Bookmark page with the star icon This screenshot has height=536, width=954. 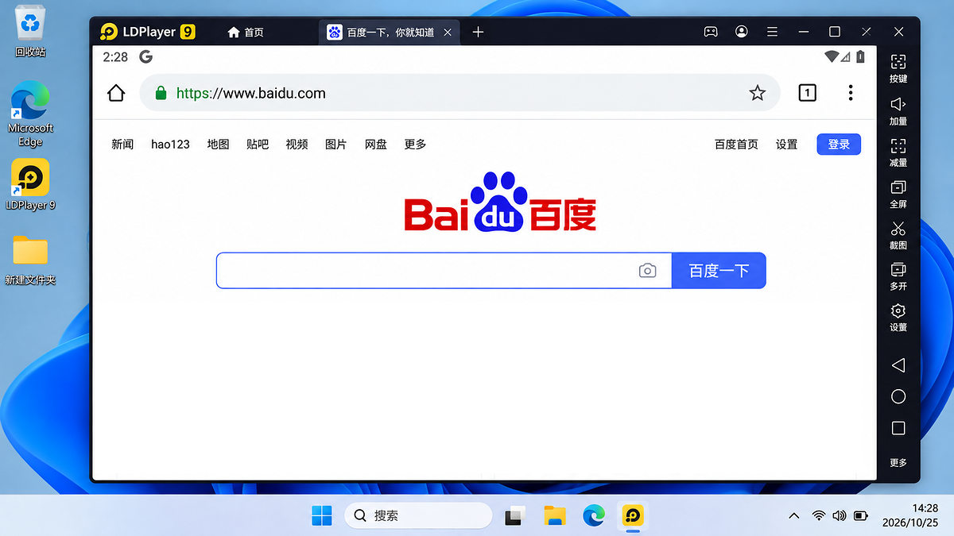758,93
